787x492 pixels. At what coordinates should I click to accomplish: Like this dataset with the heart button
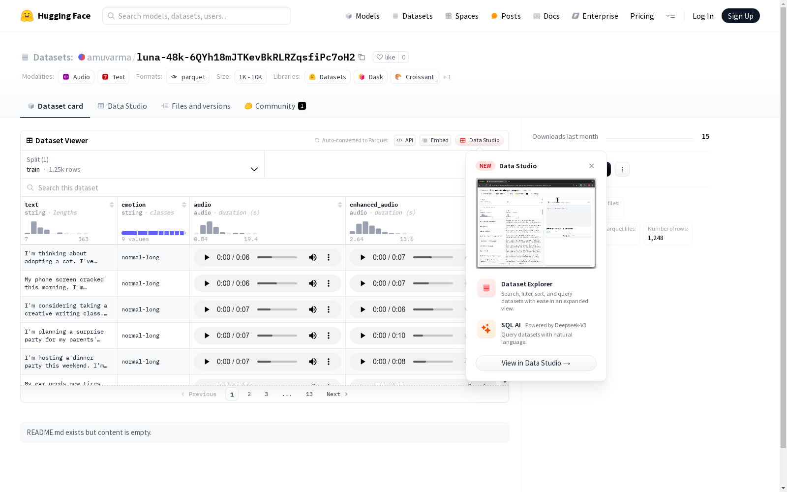click(386, 57)
